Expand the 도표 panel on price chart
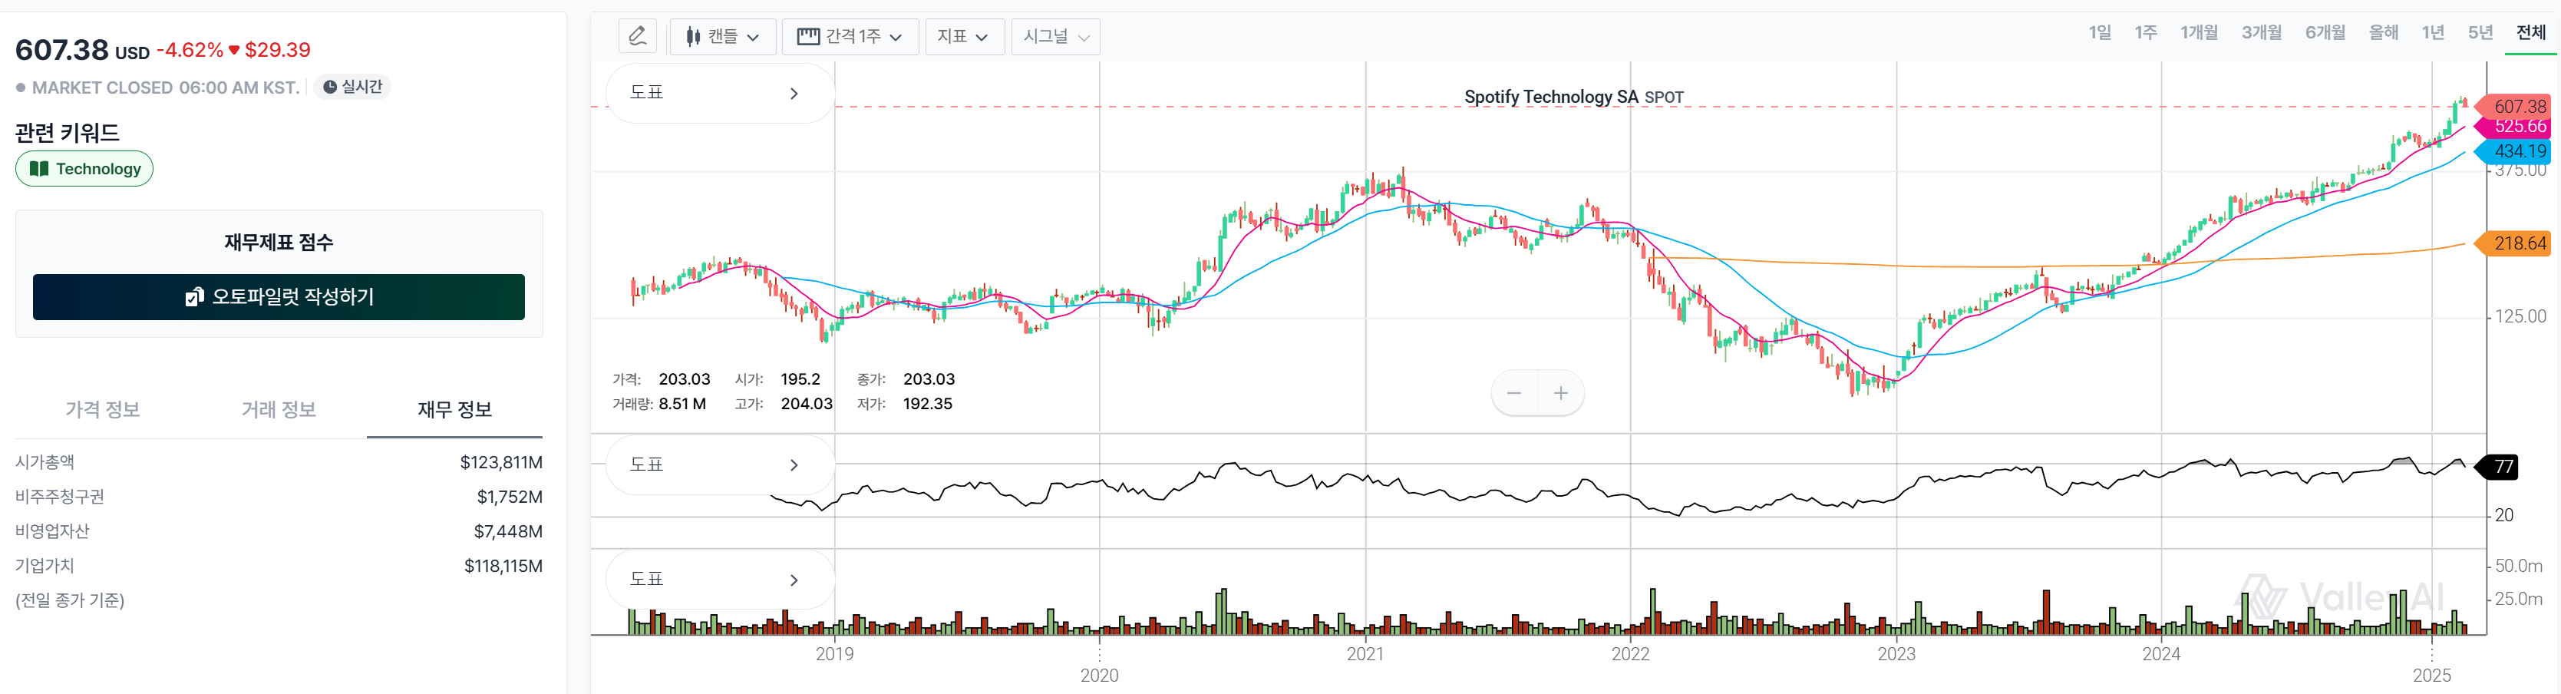 pyautogui.click(x=719, y=94)
